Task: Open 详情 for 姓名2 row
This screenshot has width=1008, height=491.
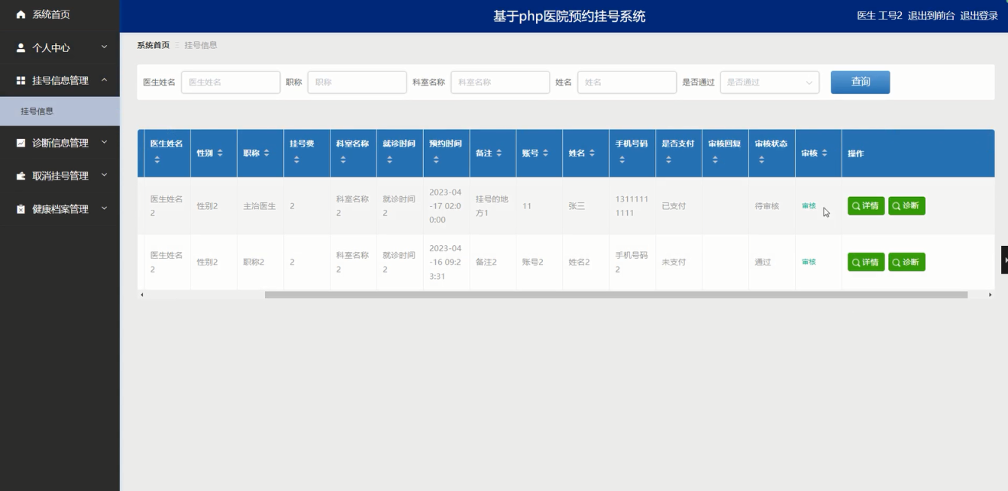Action: (866, 262)
